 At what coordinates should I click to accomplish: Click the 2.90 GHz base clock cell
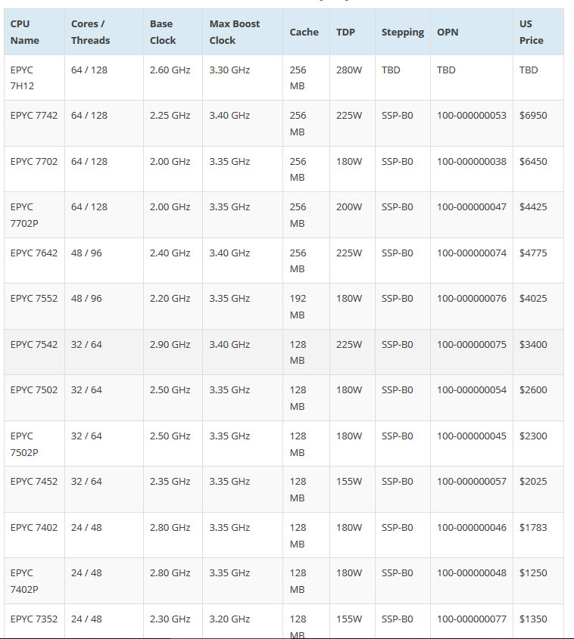[x=173, y=352]
